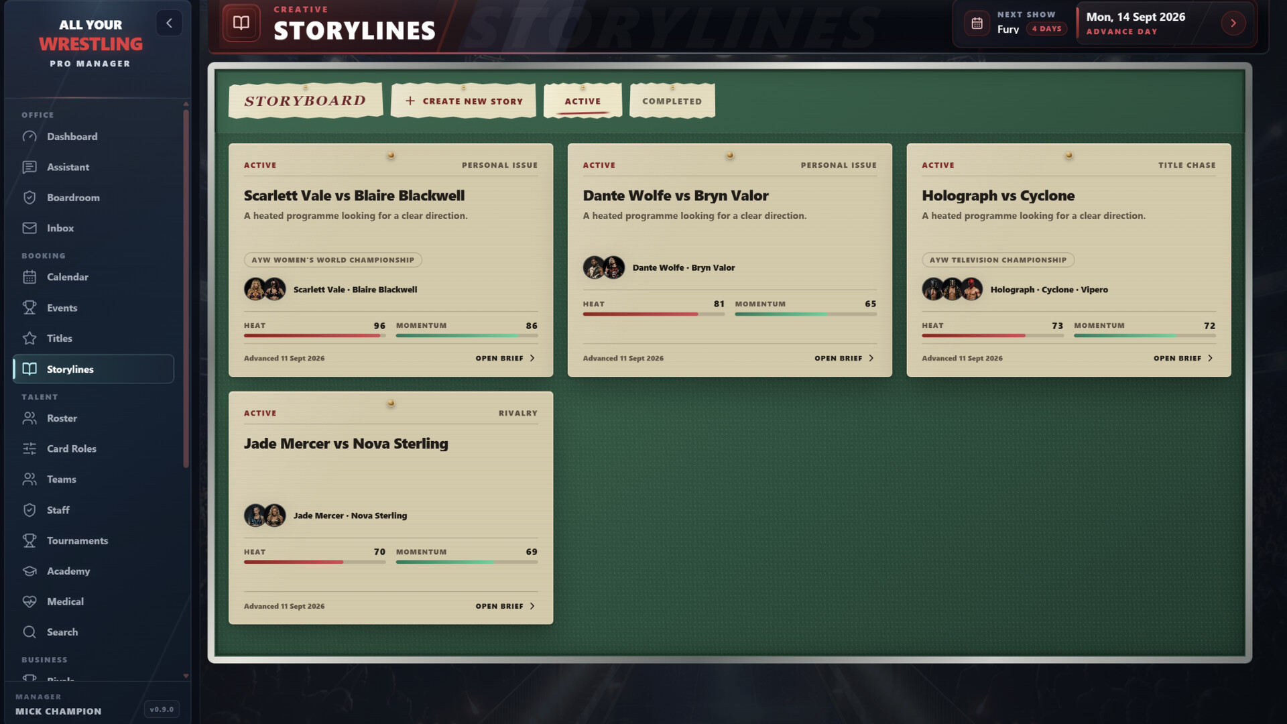Open brief for Holograph vs Cyclone
The height and width of the screenshot is (724, 1287).
1183,358
